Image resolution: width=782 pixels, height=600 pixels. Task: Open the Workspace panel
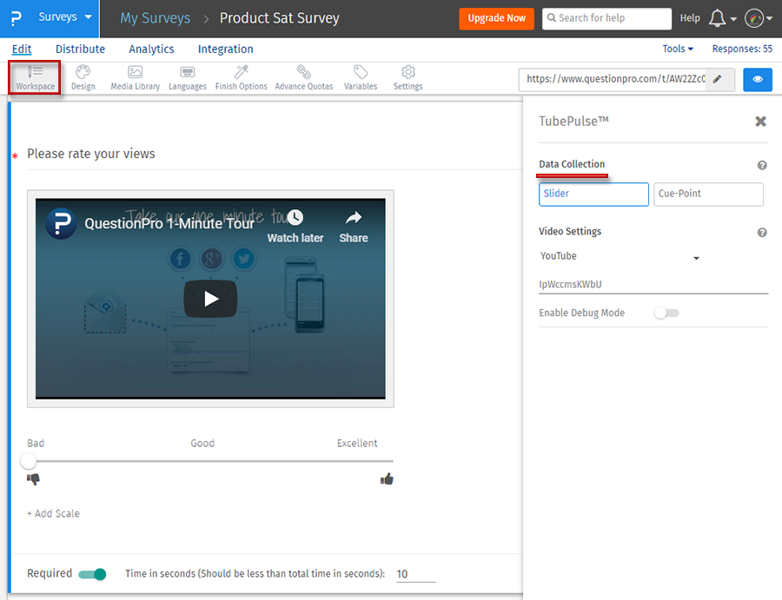(x=34, y=78)
